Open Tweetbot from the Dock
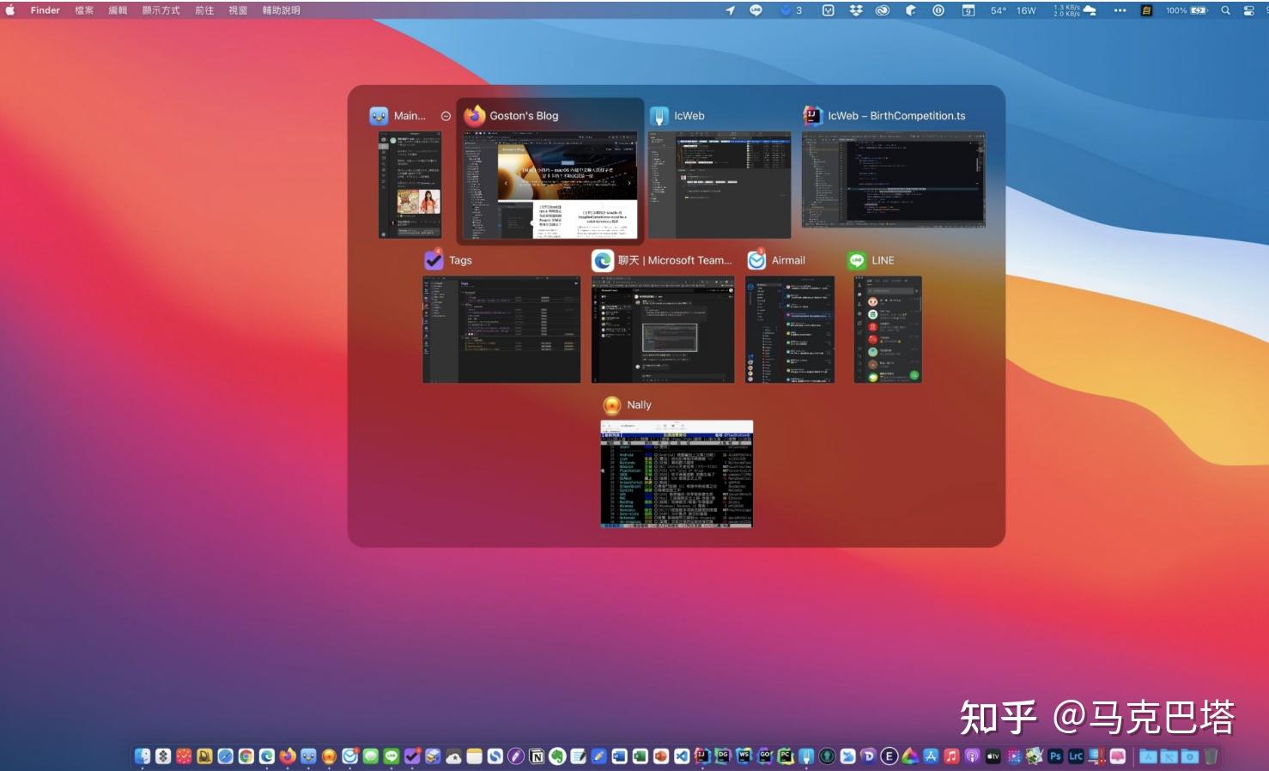The image size is (1269, 771). (308, 756)
